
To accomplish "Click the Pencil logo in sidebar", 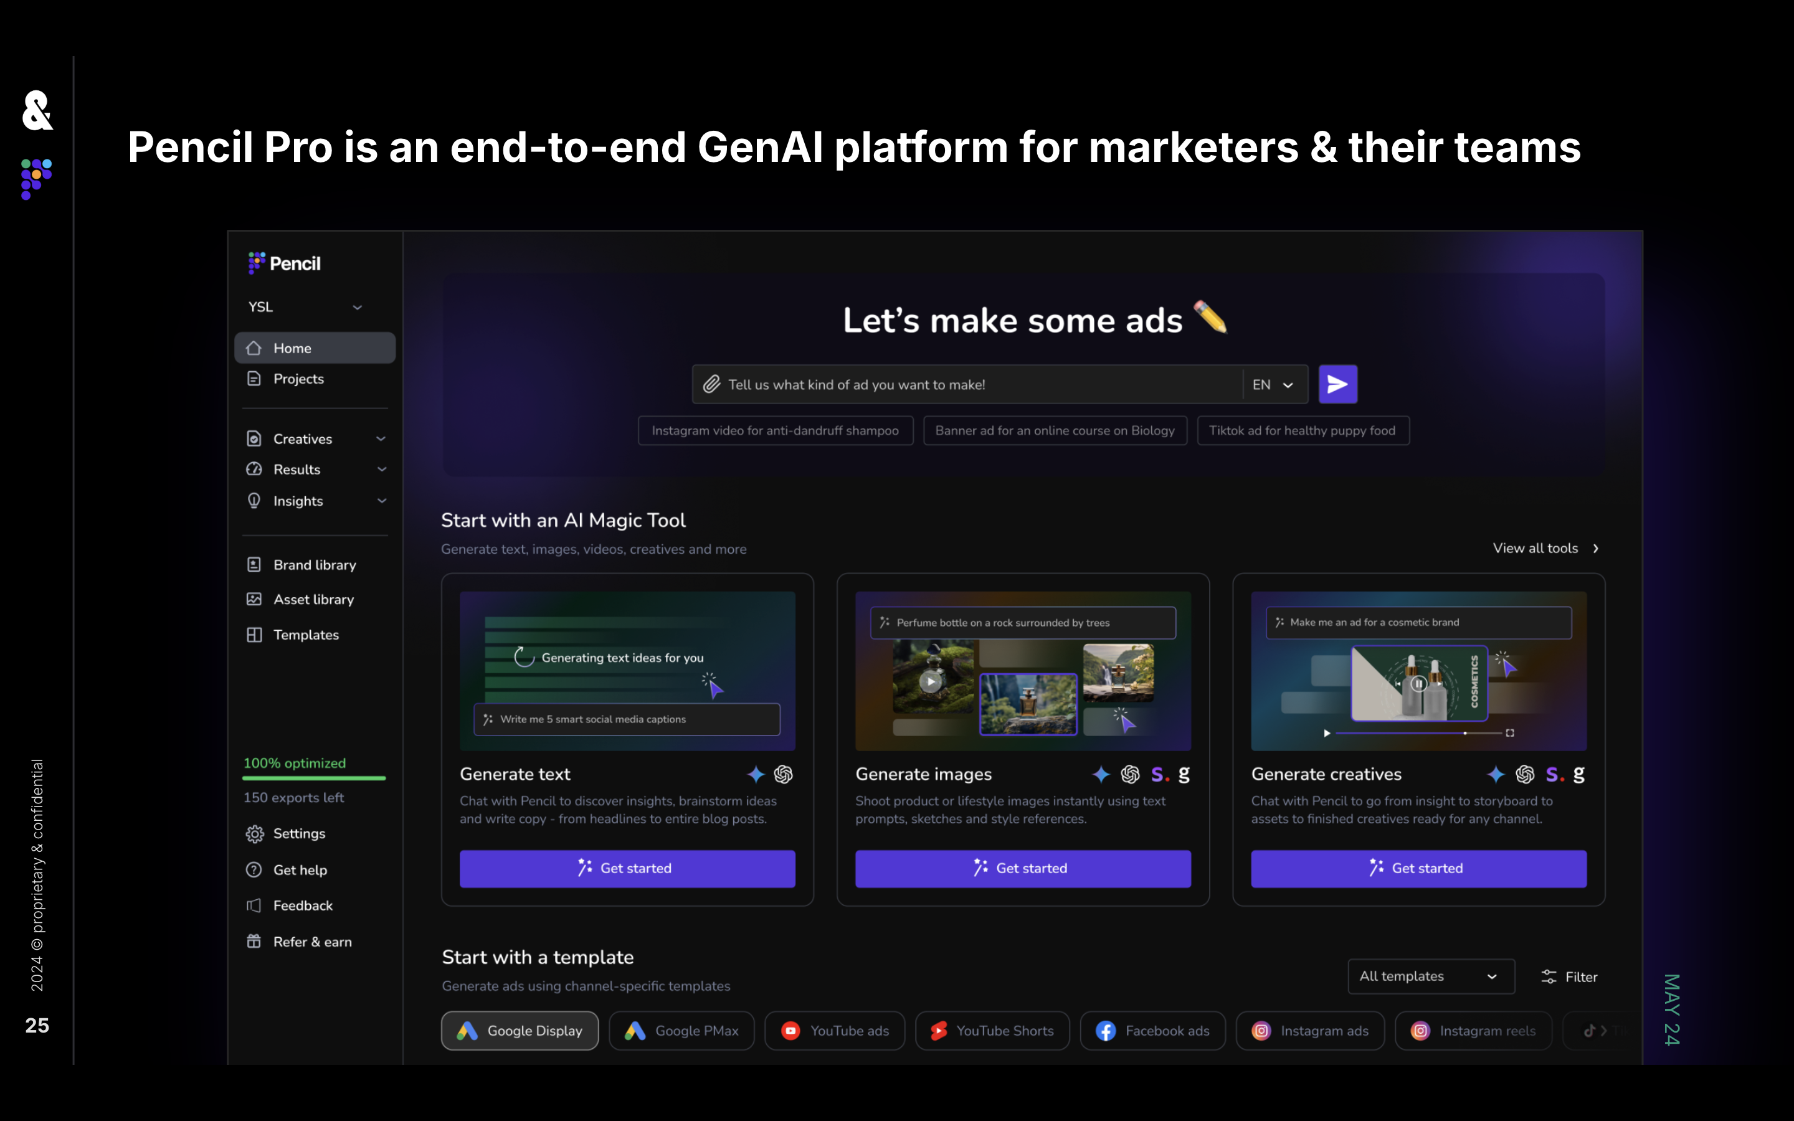I will point(284,263).
